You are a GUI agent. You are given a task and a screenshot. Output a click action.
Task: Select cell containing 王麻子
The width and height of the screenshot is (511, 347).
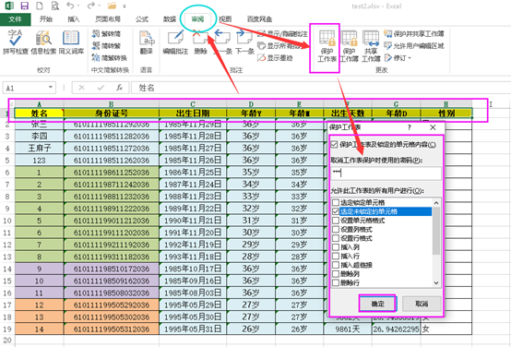[x=39, y=148]
